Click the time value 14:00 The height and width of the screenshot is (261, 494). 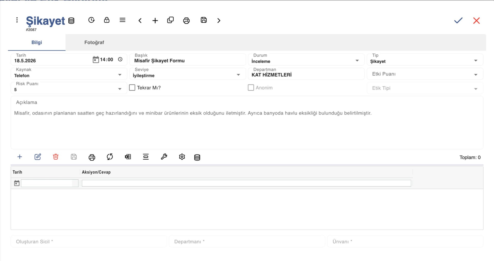coord(107,60)
